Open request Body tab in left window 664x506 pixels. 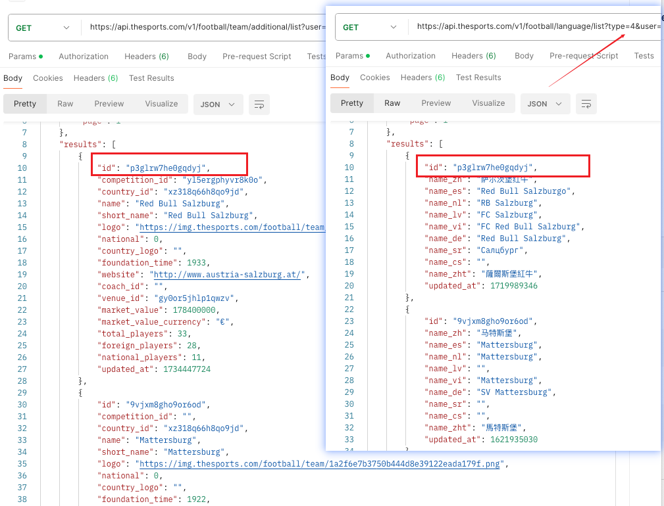point(197,57)
